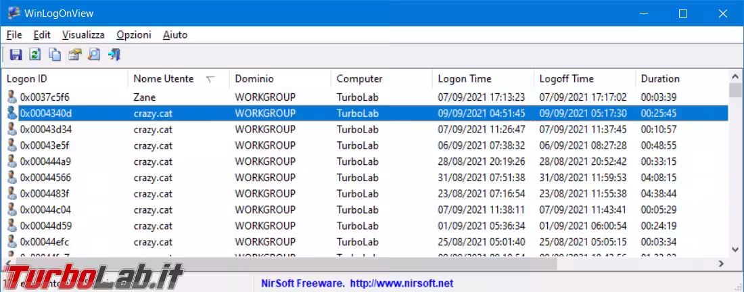
Task: Open the Aiuto menu
Action: pos(175,34)
